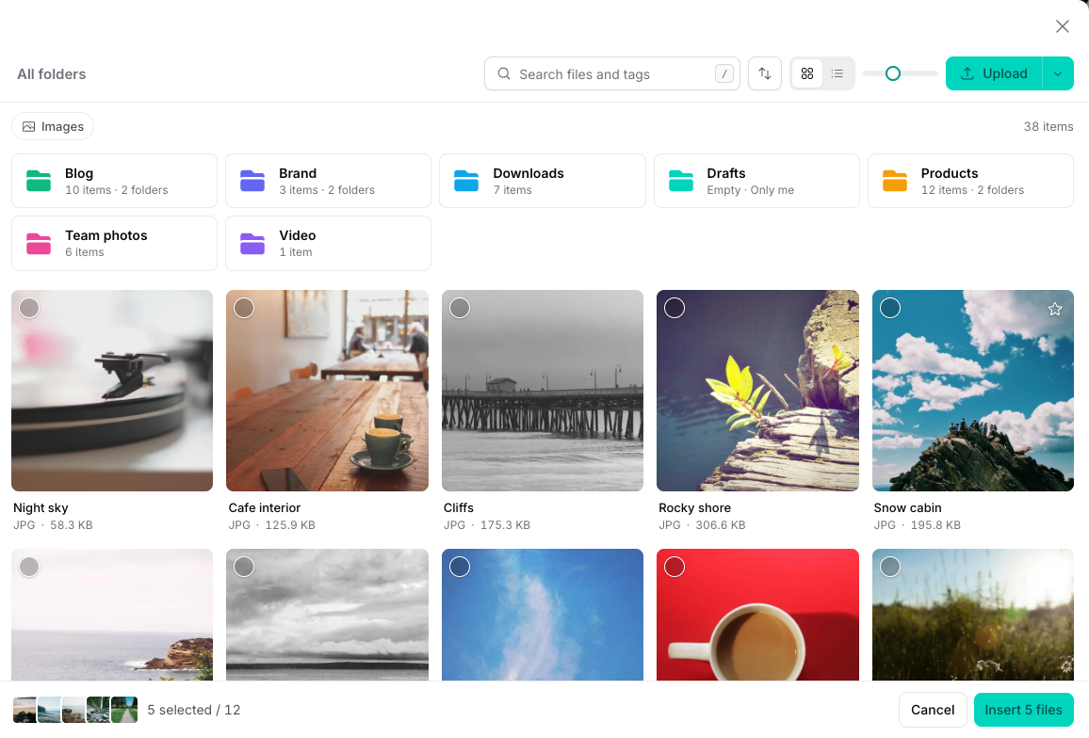Click the purple Brand folder icon
The height and width of the screenshot is (738, 1089).
click(252, 181)
